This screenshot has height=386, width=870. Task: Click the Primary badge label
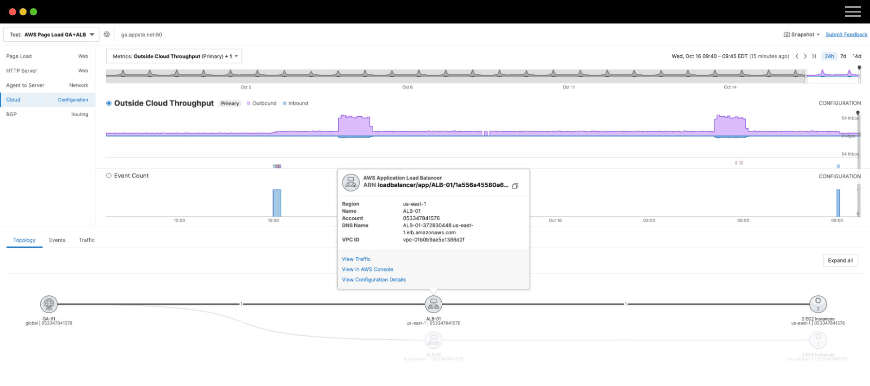pos(230,103)
